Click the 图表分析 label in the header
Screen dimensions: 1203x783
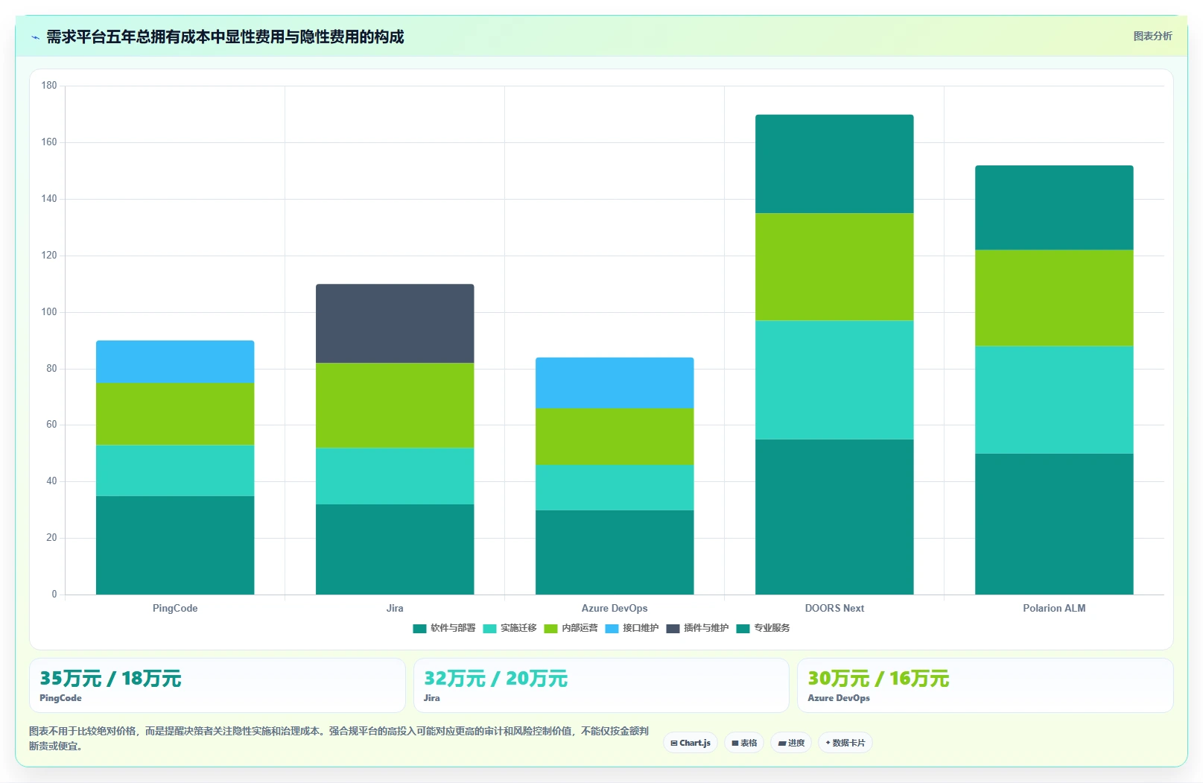pyautogui.click(x=1152, y=36)
